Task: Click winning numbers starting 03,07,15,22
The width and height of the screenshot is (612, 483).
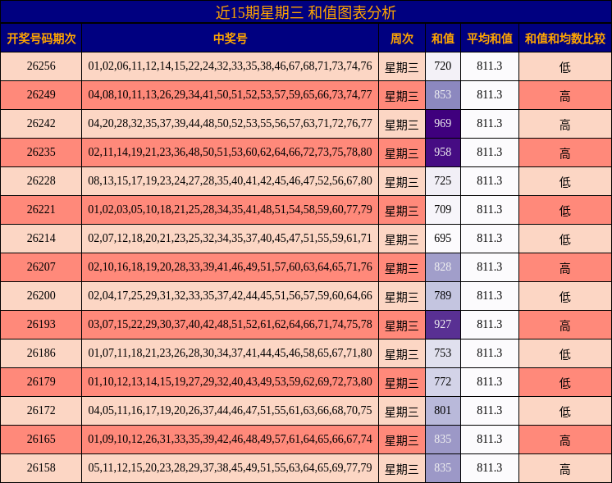Action: [230, 324]
